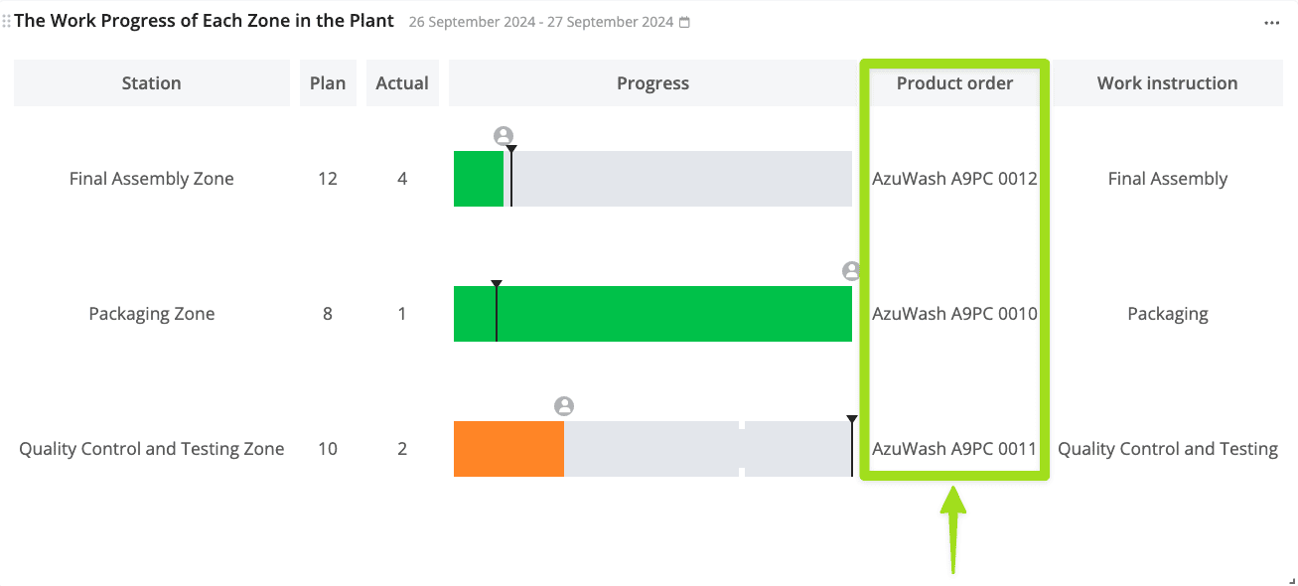Click the Progress column header
The image size is (1298, 586).
pyautogui.click(x=652, y=83)
